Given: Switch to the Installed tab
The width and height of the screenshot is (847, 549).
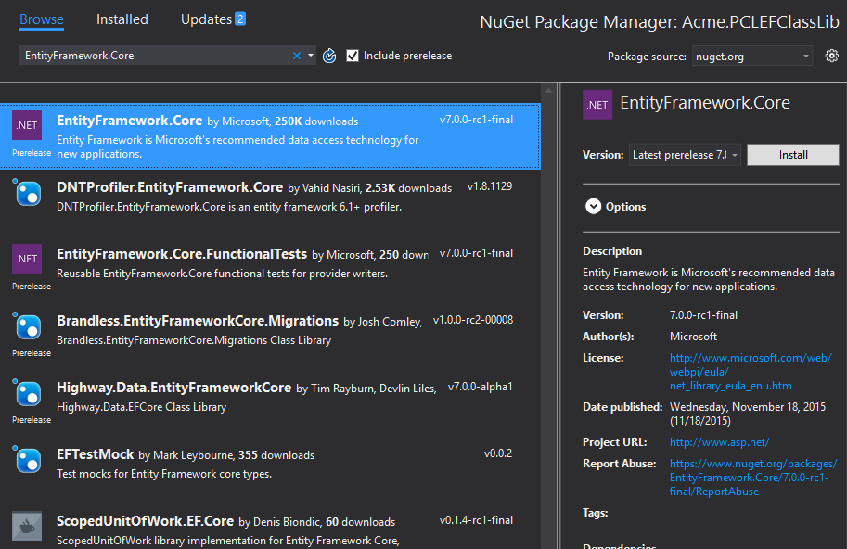Looking at the screenshot, I should (x=122, y=19).
